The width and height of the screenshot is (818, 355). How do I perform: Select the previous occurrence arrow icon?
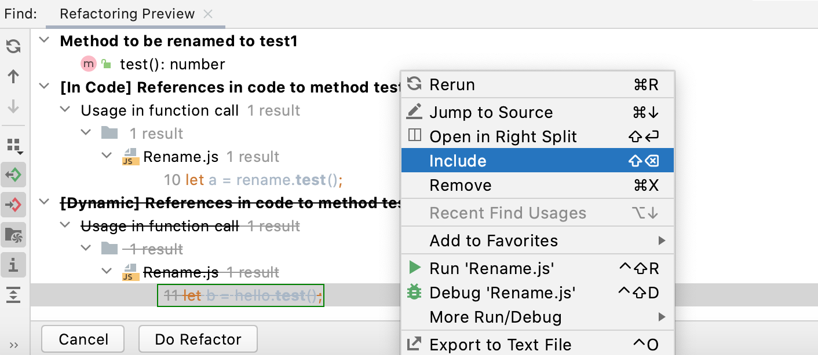(x=13, y=76)
